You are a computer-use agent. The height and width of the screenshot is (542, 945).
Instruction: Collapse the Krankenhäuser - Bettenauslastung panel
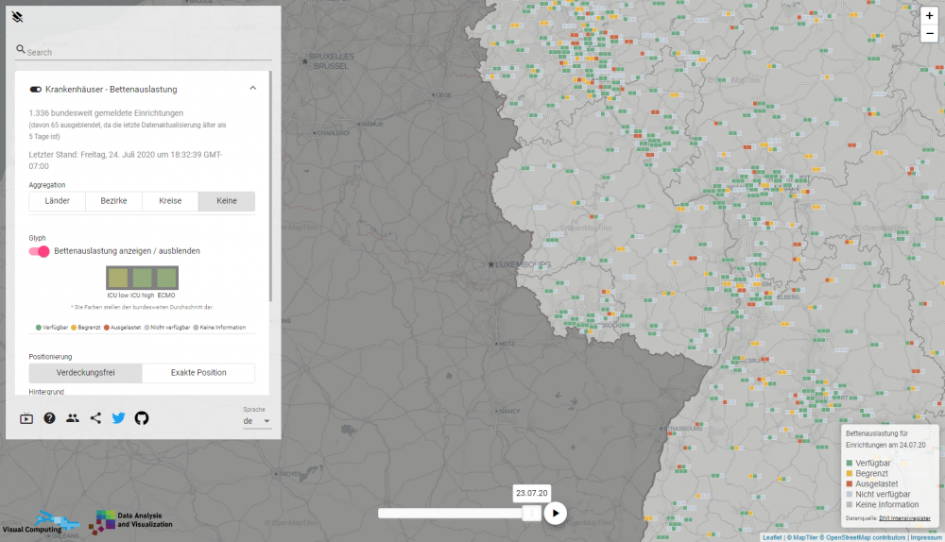point(252,89)
